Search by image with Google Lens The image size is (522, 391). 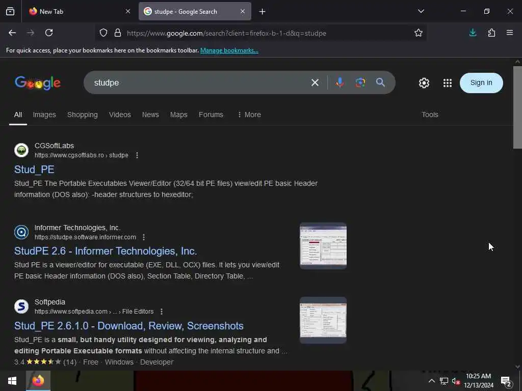point(360,82)
